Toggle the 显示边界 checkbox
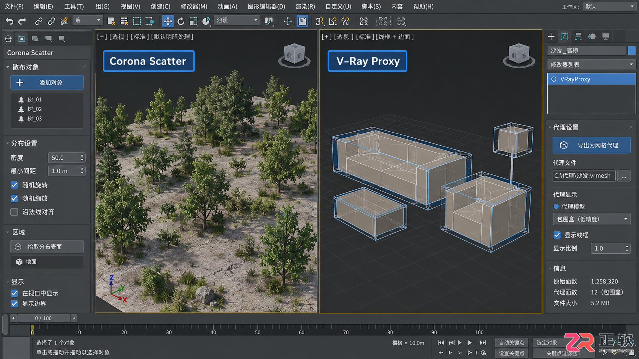The image size is (639, 359). 14,304
